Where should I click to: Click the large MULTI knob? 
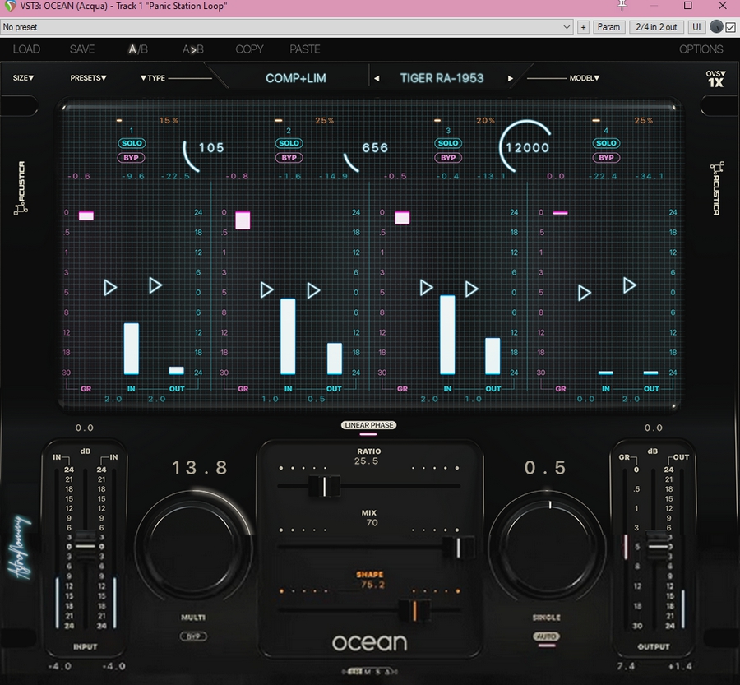click(194, 544)
